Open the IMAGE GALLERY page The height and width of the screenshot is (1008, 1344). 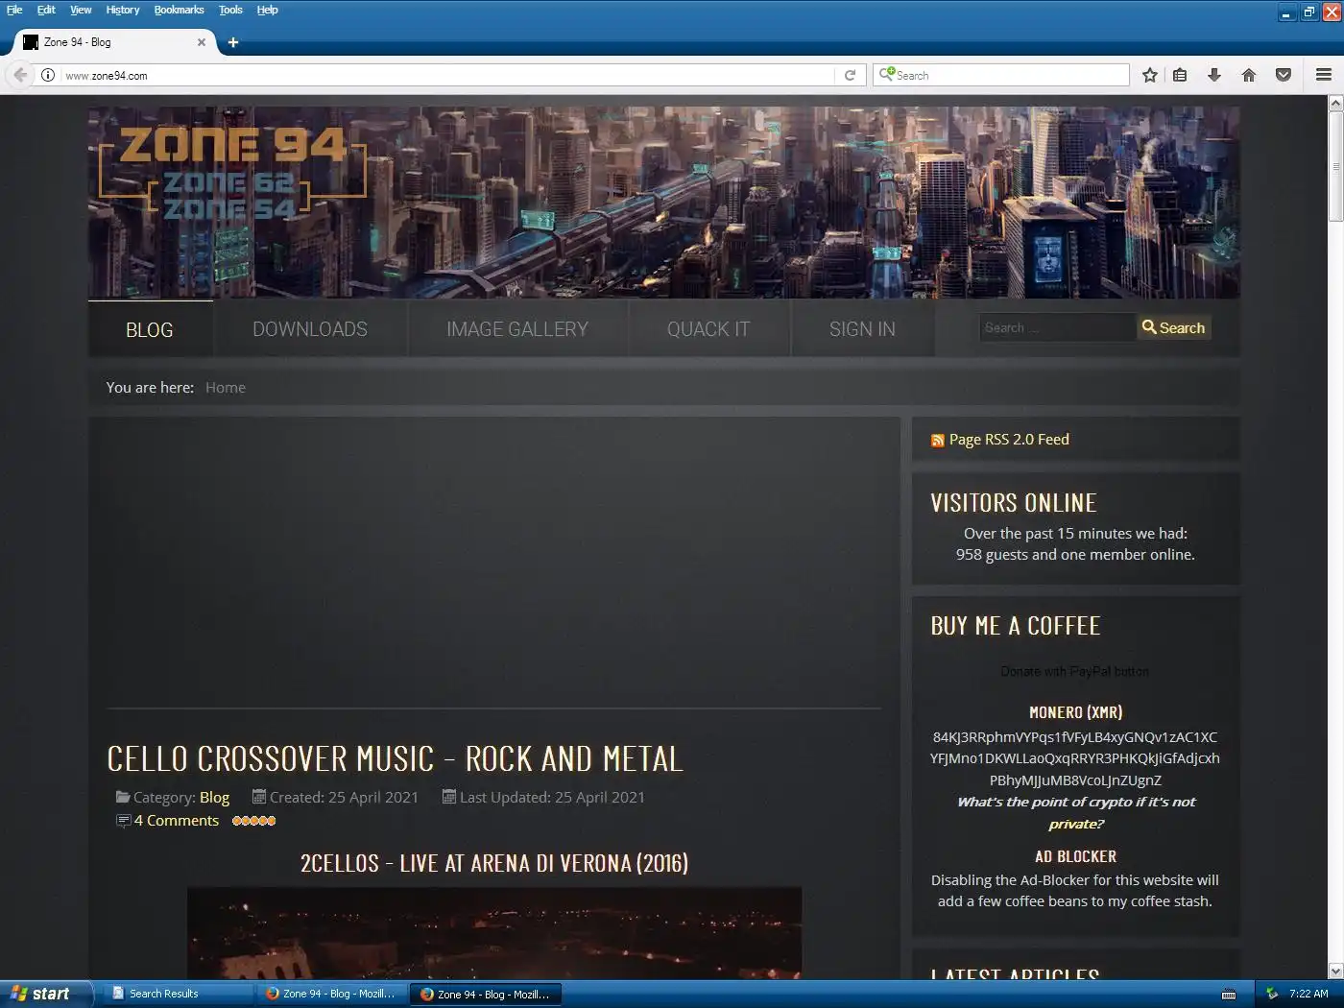coord(517,329)
